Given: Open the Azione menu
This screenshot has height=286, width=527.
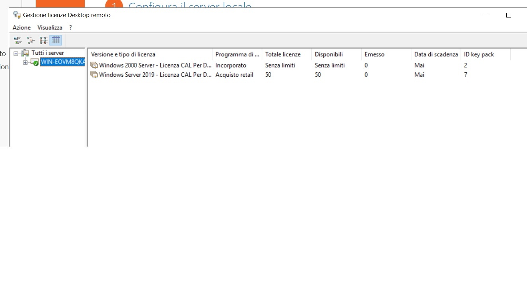Looking at the screenshot, I should pos(21,27).
